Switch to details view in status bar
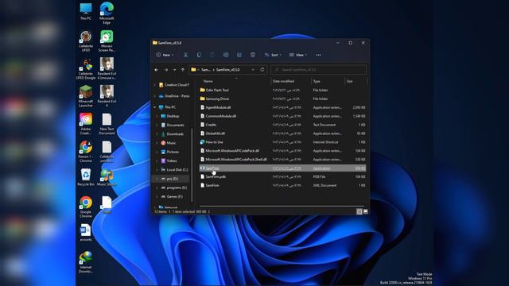Viewport: 509px width, 286px height. click(359, 211)
